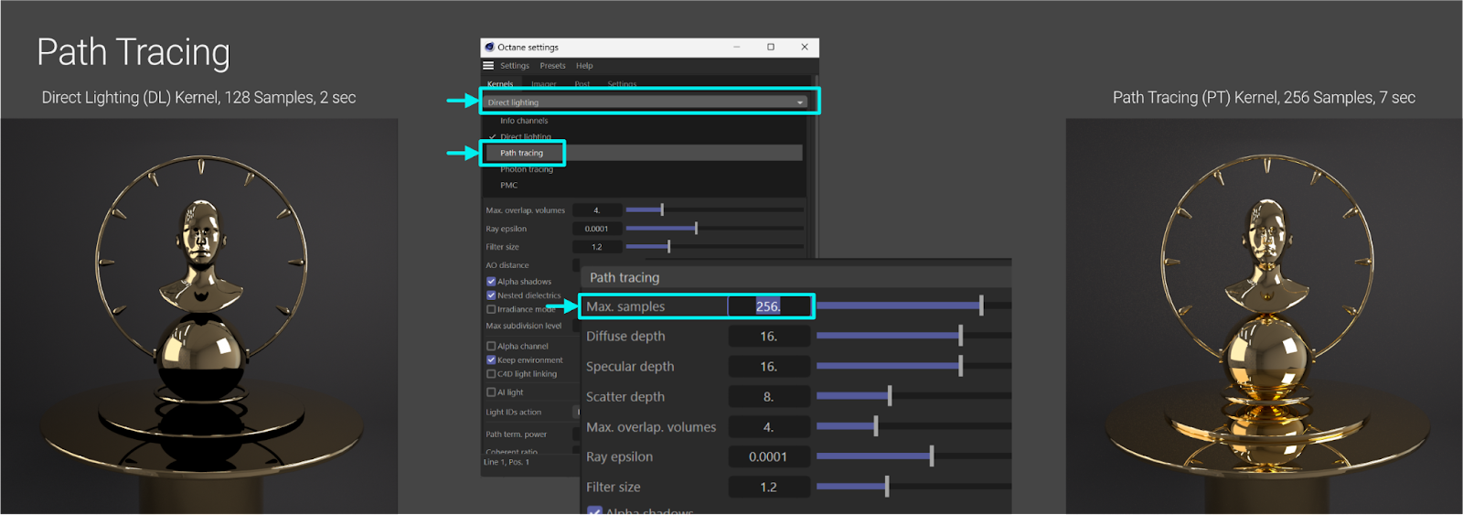Screen dimensions: 1463x515
Task: Toggle the Alpha shadows checkbox
Action: point(491,282)
